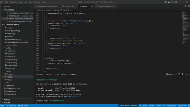
Task: Go to line via Ln 1, Col 1
Action: (x=143, y=106)
